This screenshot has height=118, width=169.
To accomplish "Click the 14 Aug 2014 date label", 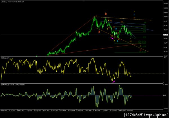I will click(21, 111).
